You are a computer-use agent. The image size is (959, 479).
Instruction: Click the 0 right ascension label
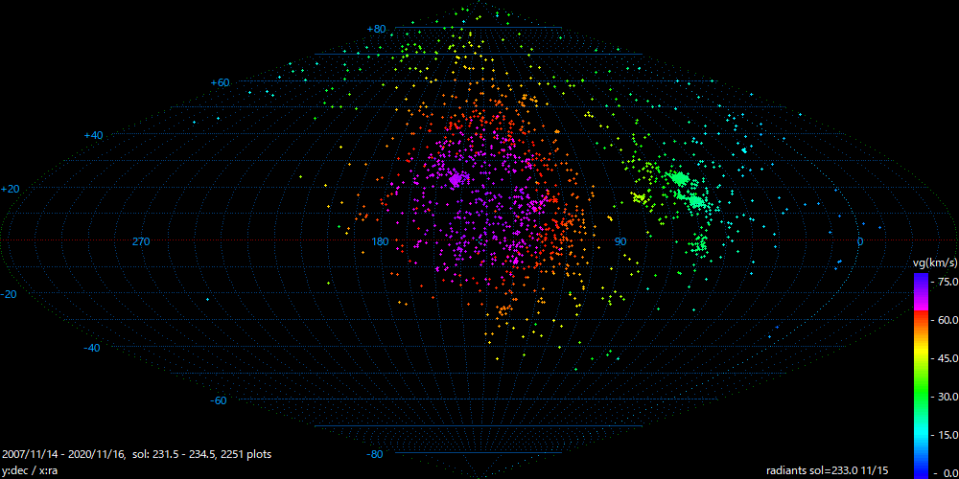tap(860, 241)
